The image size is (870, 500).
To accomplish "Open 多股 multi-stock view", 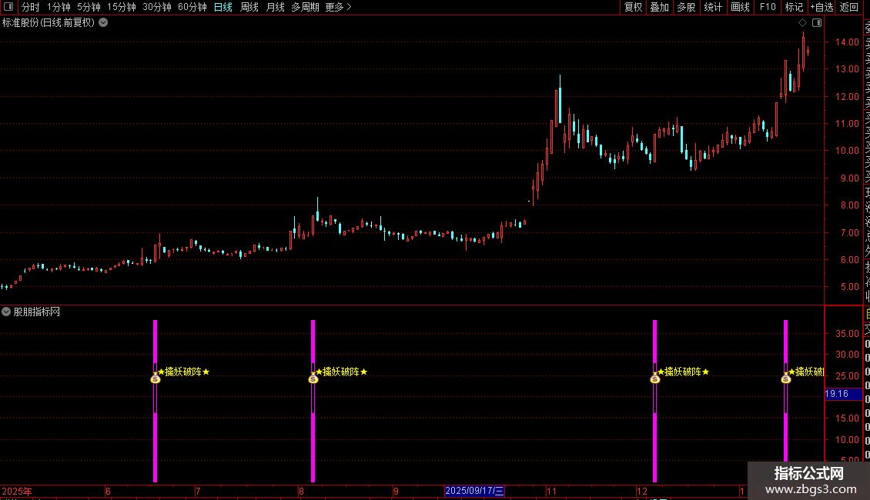I will [x=686, y=7].
